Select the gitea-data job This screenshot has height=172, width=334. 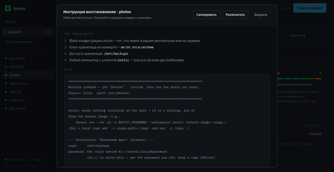28,58
